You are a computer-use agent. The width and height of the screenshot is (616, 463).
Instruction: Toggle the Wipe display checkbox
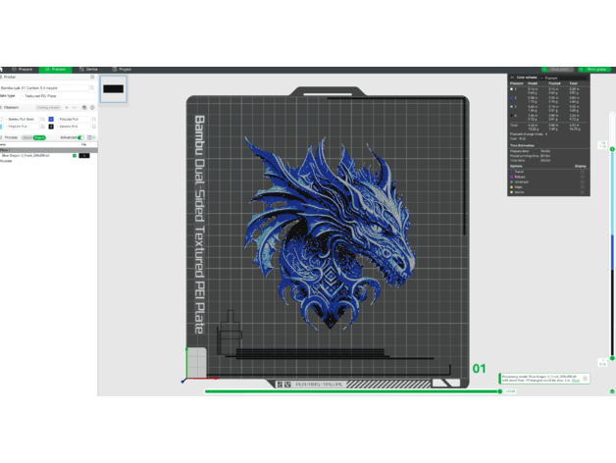tap(583, 187)
